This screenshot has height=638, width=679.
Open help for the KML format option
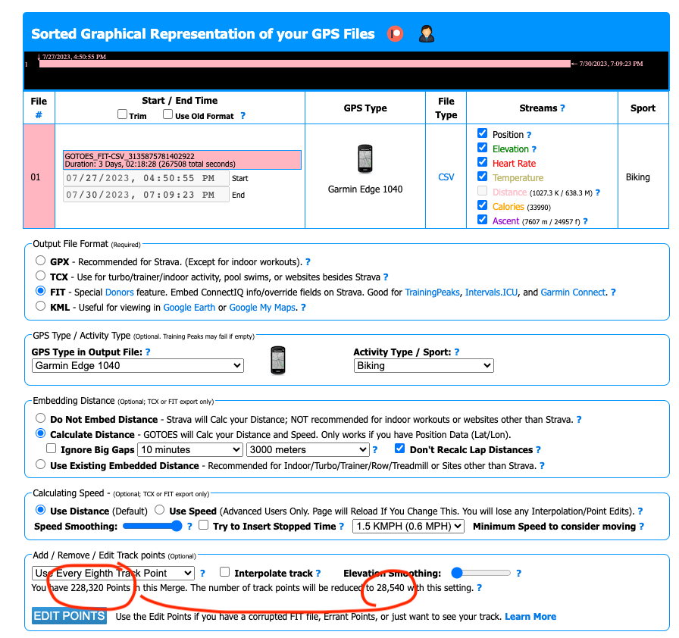coord(304,308)
